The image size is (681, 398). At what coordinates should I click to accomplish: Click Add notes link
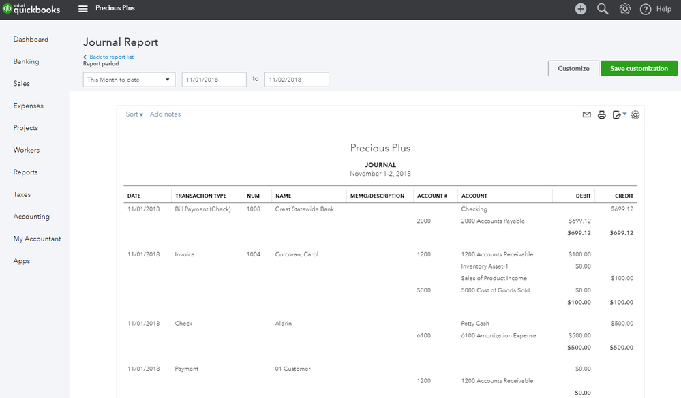(165, 114)
